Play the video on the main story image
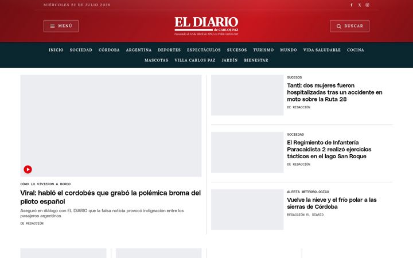This screenshot has width=413, height=258. coord(28,169)
